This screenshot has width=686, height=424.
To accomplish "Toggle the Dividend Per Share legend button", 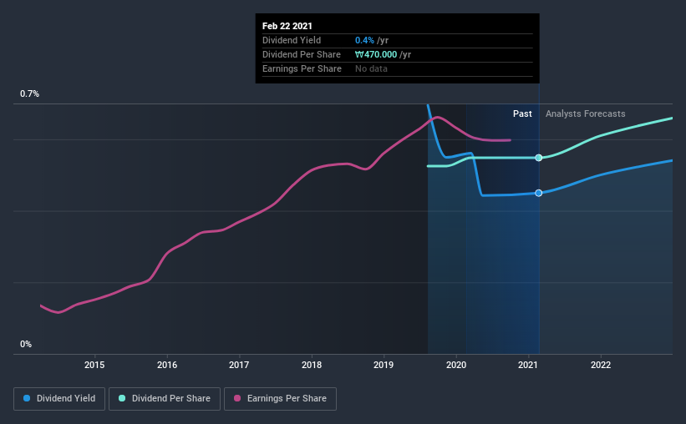I will coord(165,399).
